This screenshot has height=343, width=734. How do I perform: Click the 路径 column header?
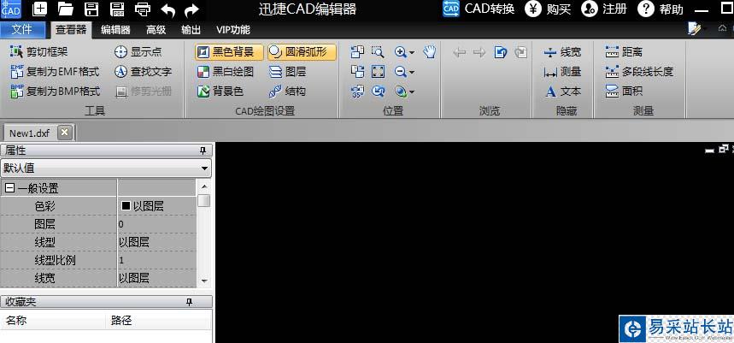(158, 321)
